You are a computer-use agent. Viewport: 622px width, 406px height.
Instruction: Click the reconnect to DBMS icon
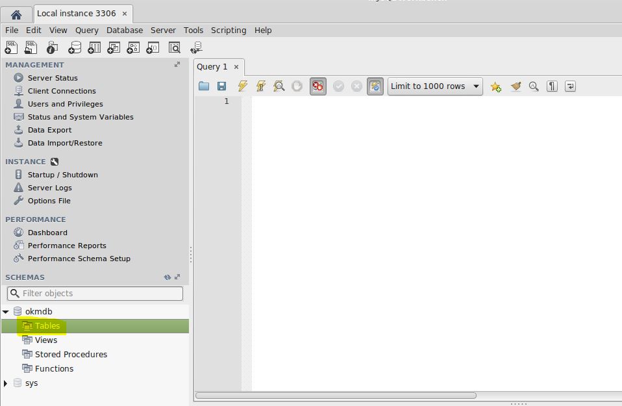(196, 47)
